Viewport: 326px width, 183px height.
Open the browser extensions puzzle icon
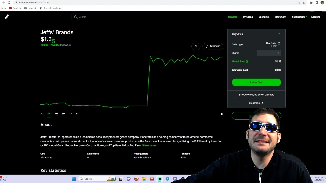tap(311, 3)
